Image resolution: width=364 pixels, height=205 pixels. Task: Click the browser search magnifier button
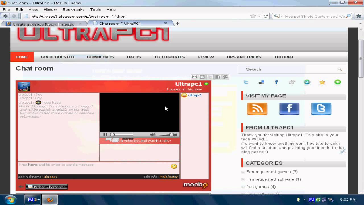click(348, 16)
